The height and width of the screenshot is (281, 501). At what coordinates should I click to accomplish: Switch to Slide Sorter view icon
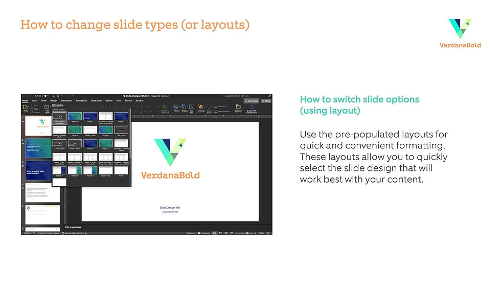click(x=220, y=233)
